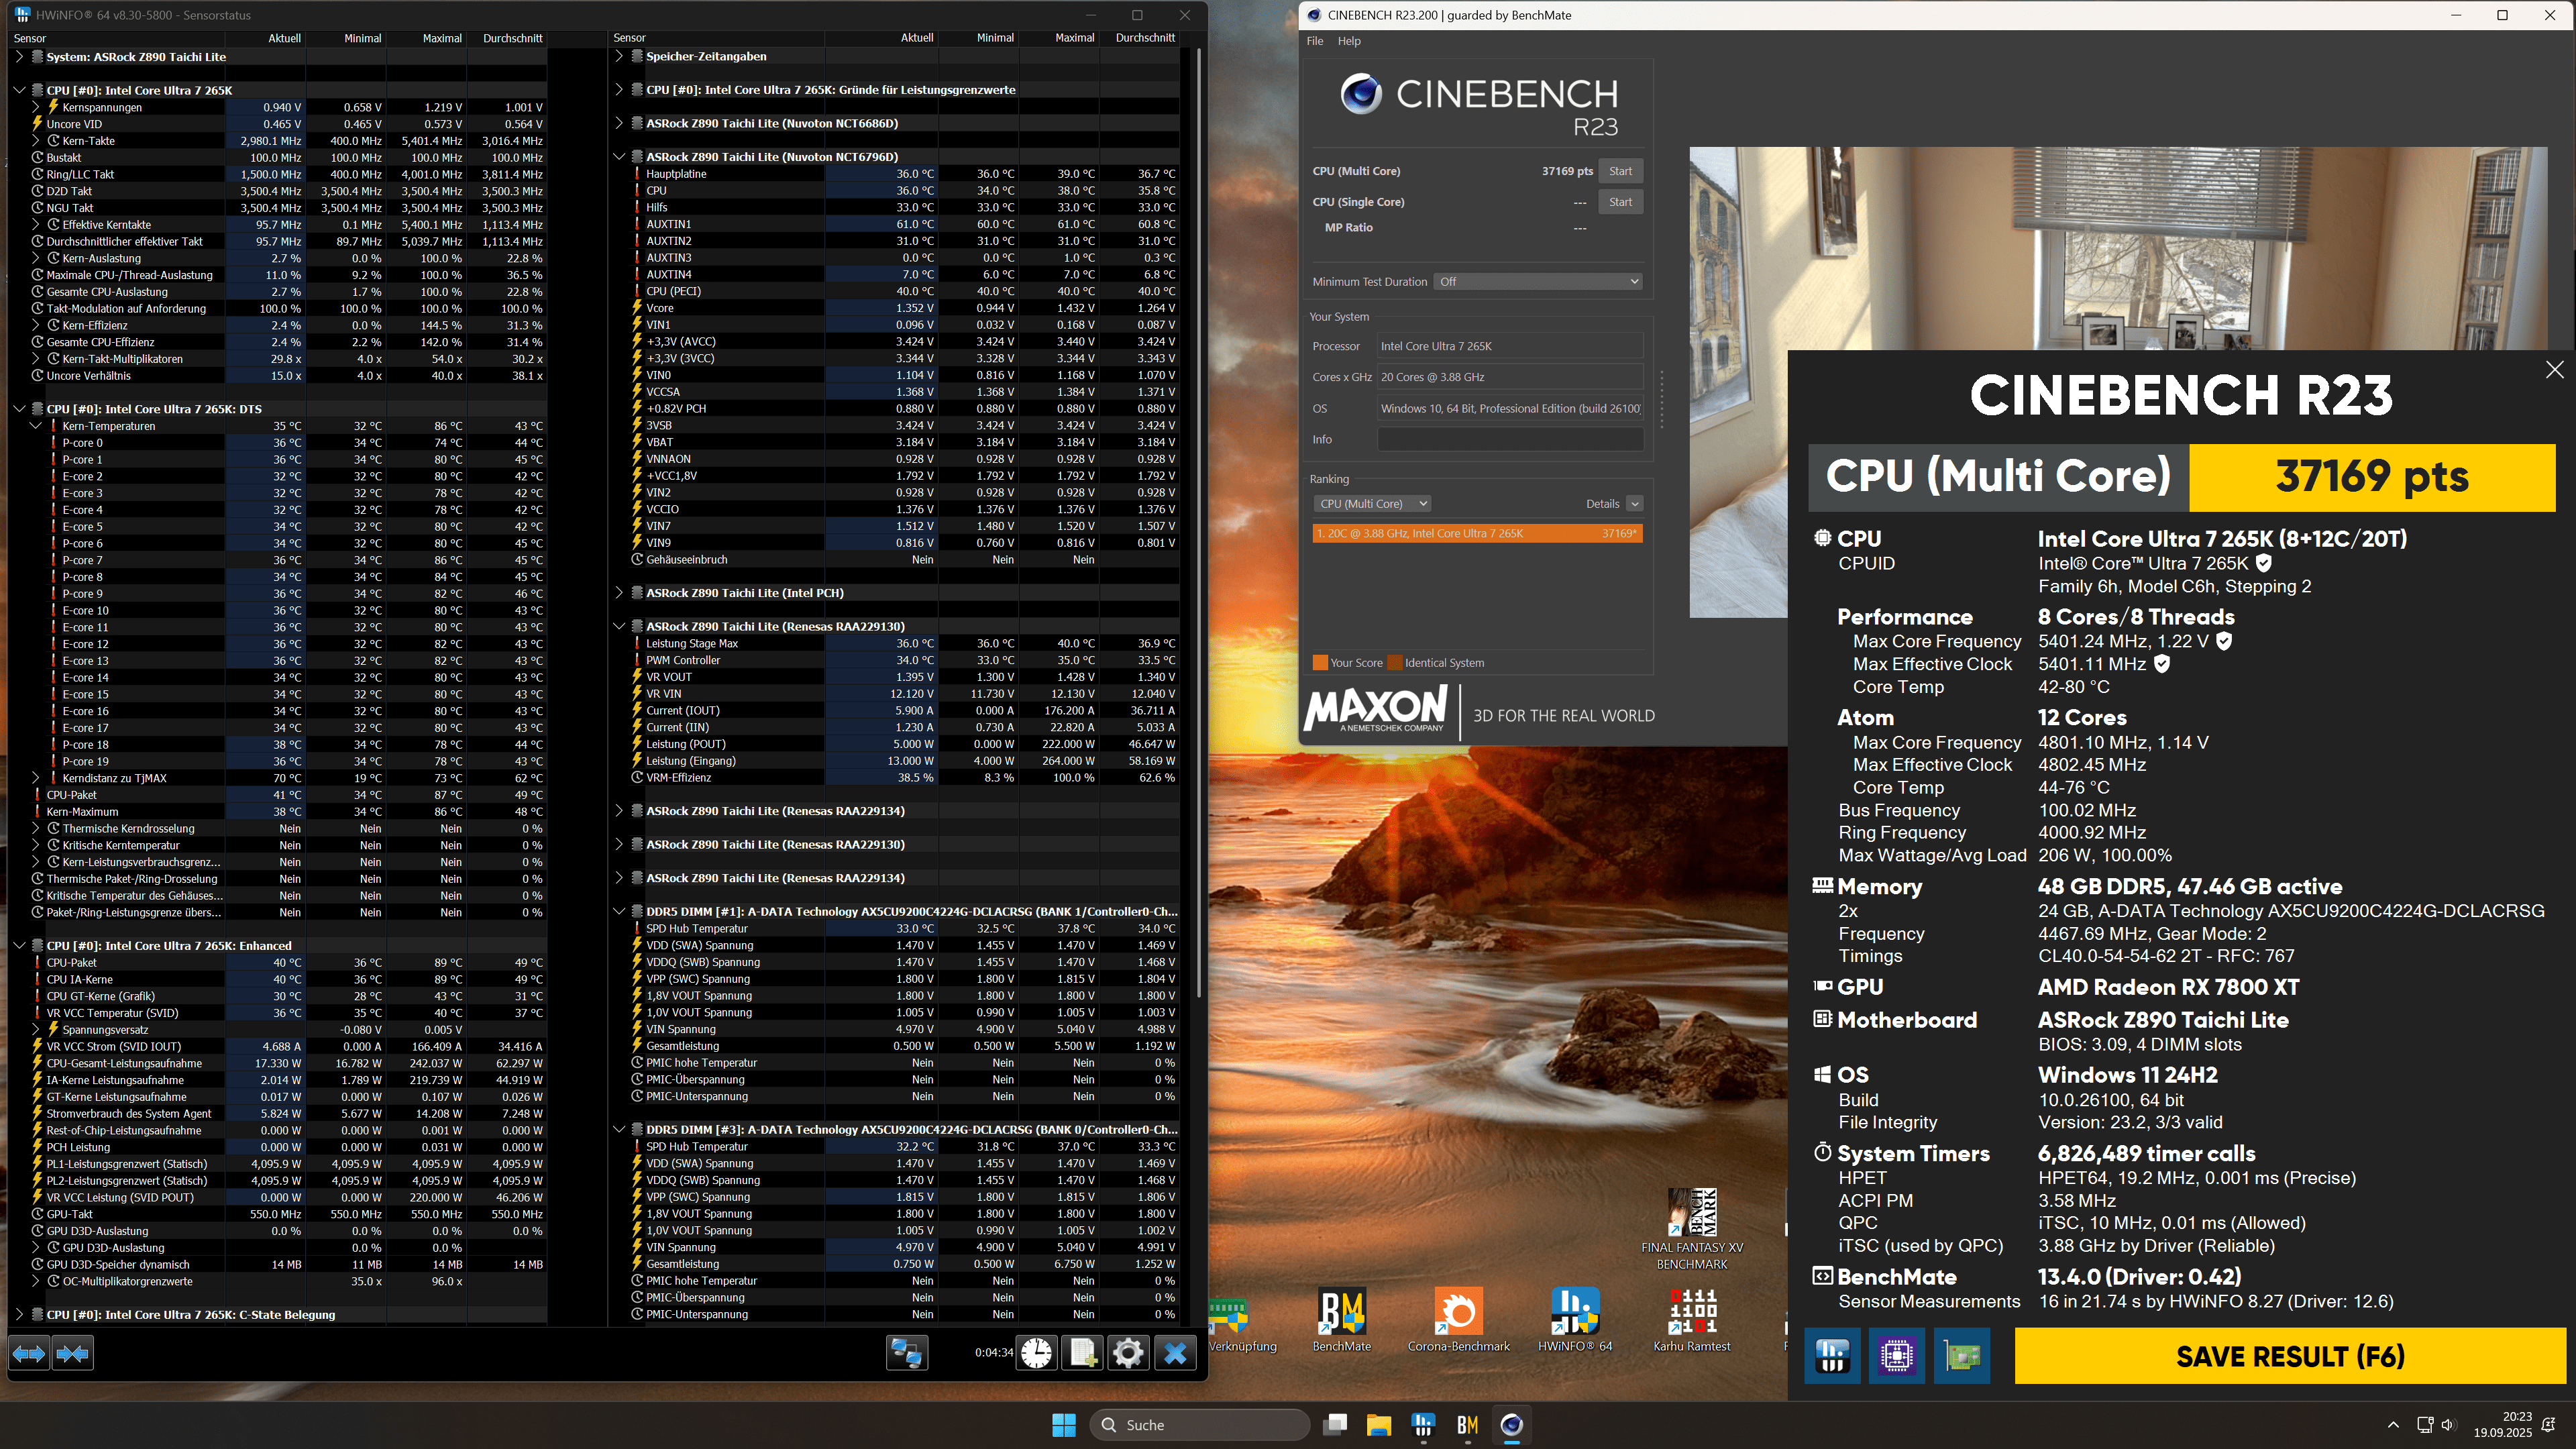Reset sensor timer via clock icon
This screenshot has width=2576, height=1449.
(1037, 1354)
